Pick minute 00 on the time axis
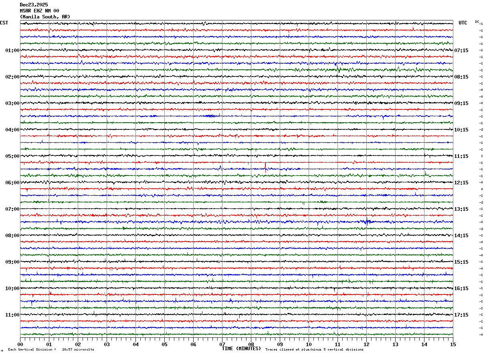 pyautogui.click(x=20, y=344)
